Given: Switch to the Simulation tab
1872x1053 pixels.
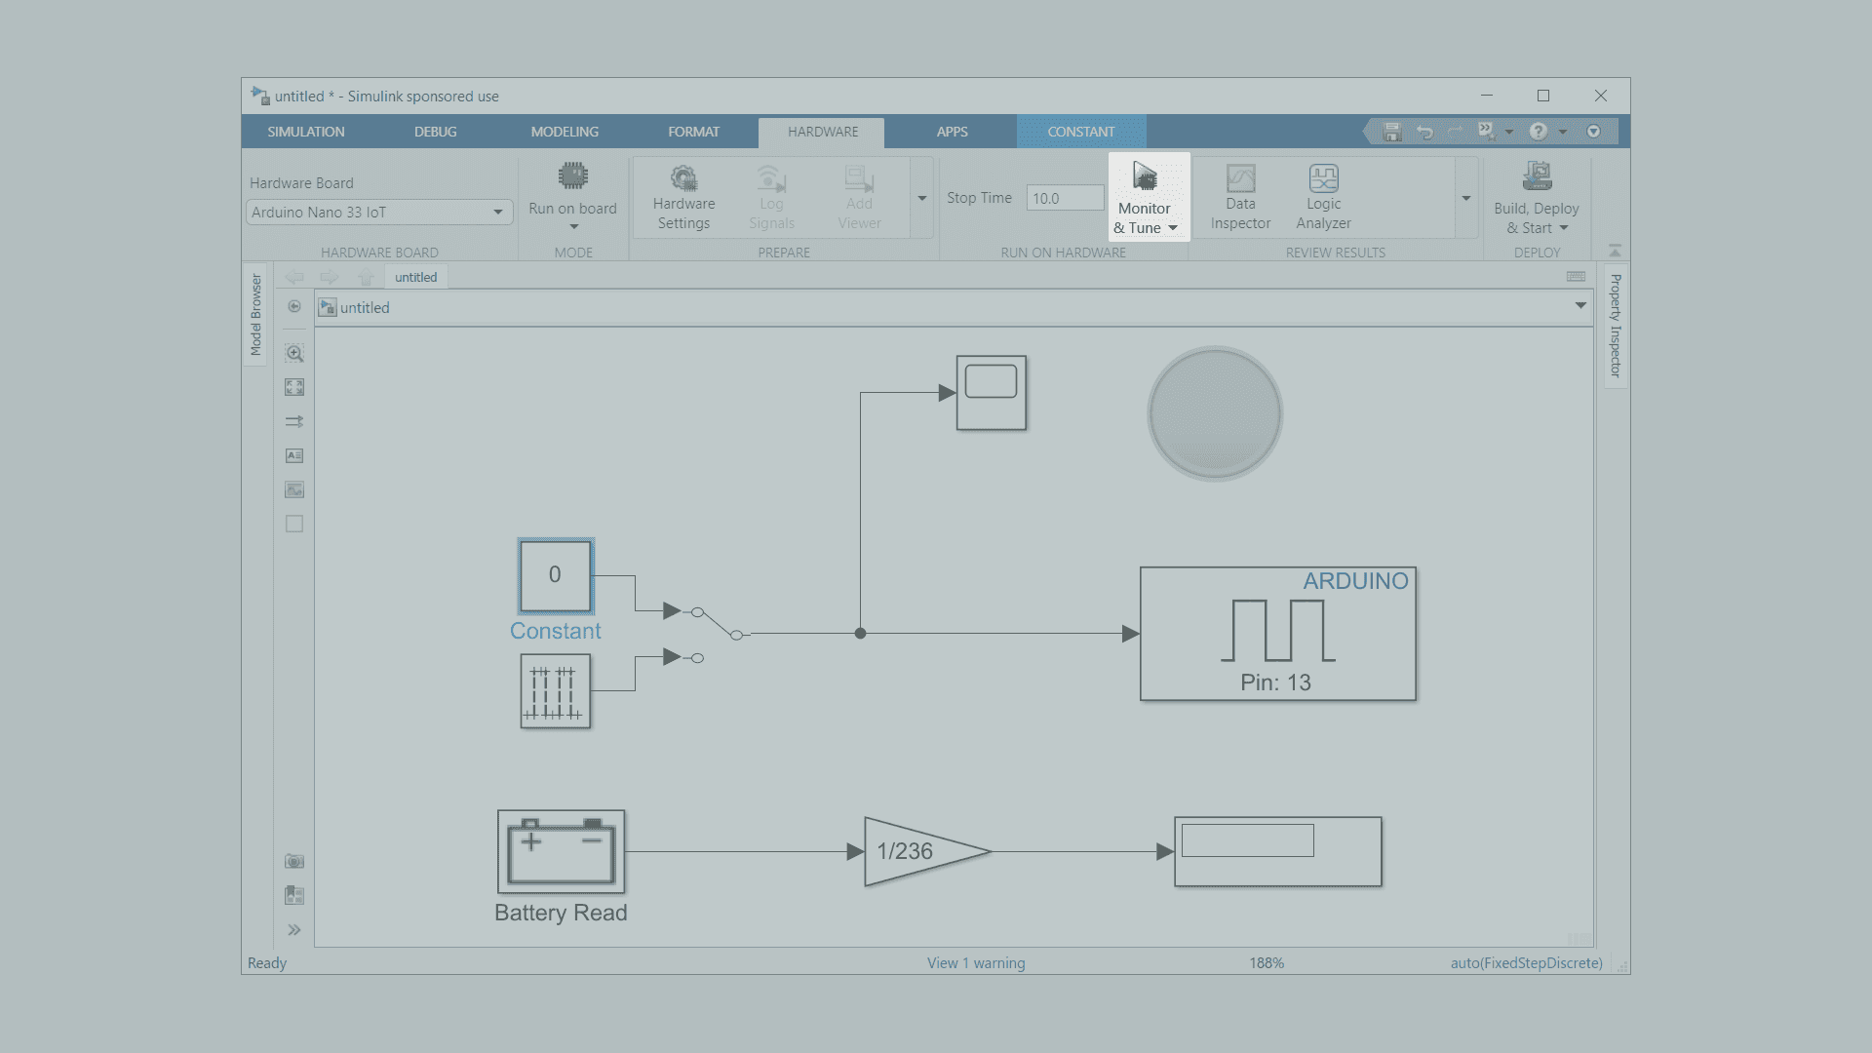Looking at the screenshot, I should (x=305, y=132).
